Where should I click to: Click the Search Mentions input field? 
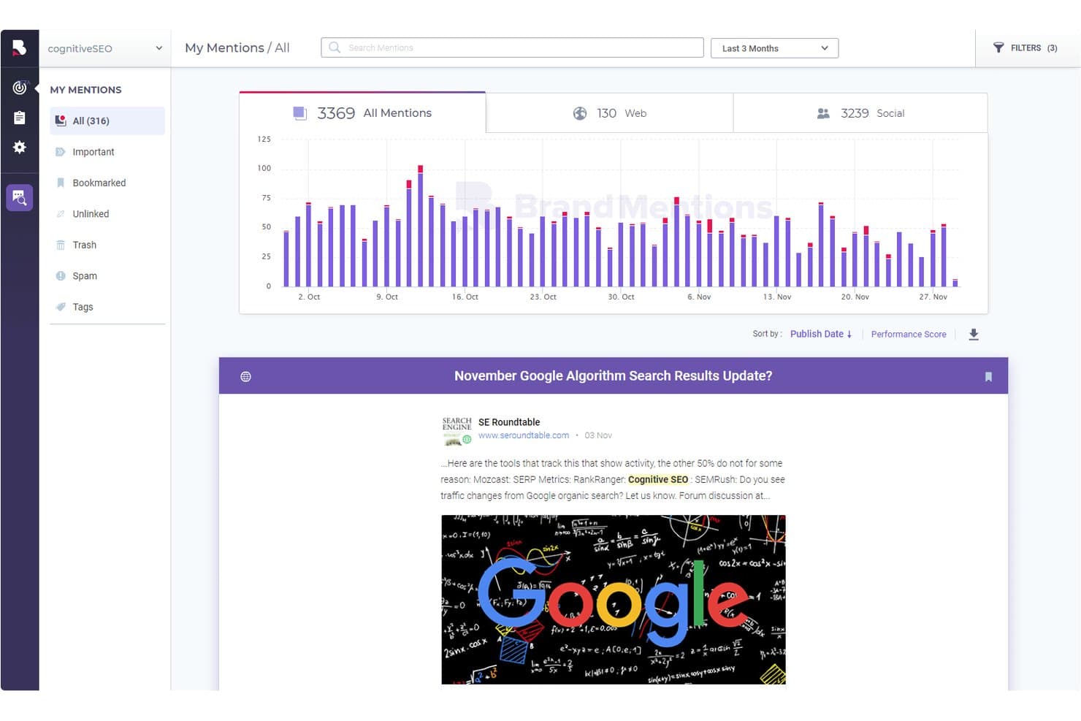coord(512,47)
